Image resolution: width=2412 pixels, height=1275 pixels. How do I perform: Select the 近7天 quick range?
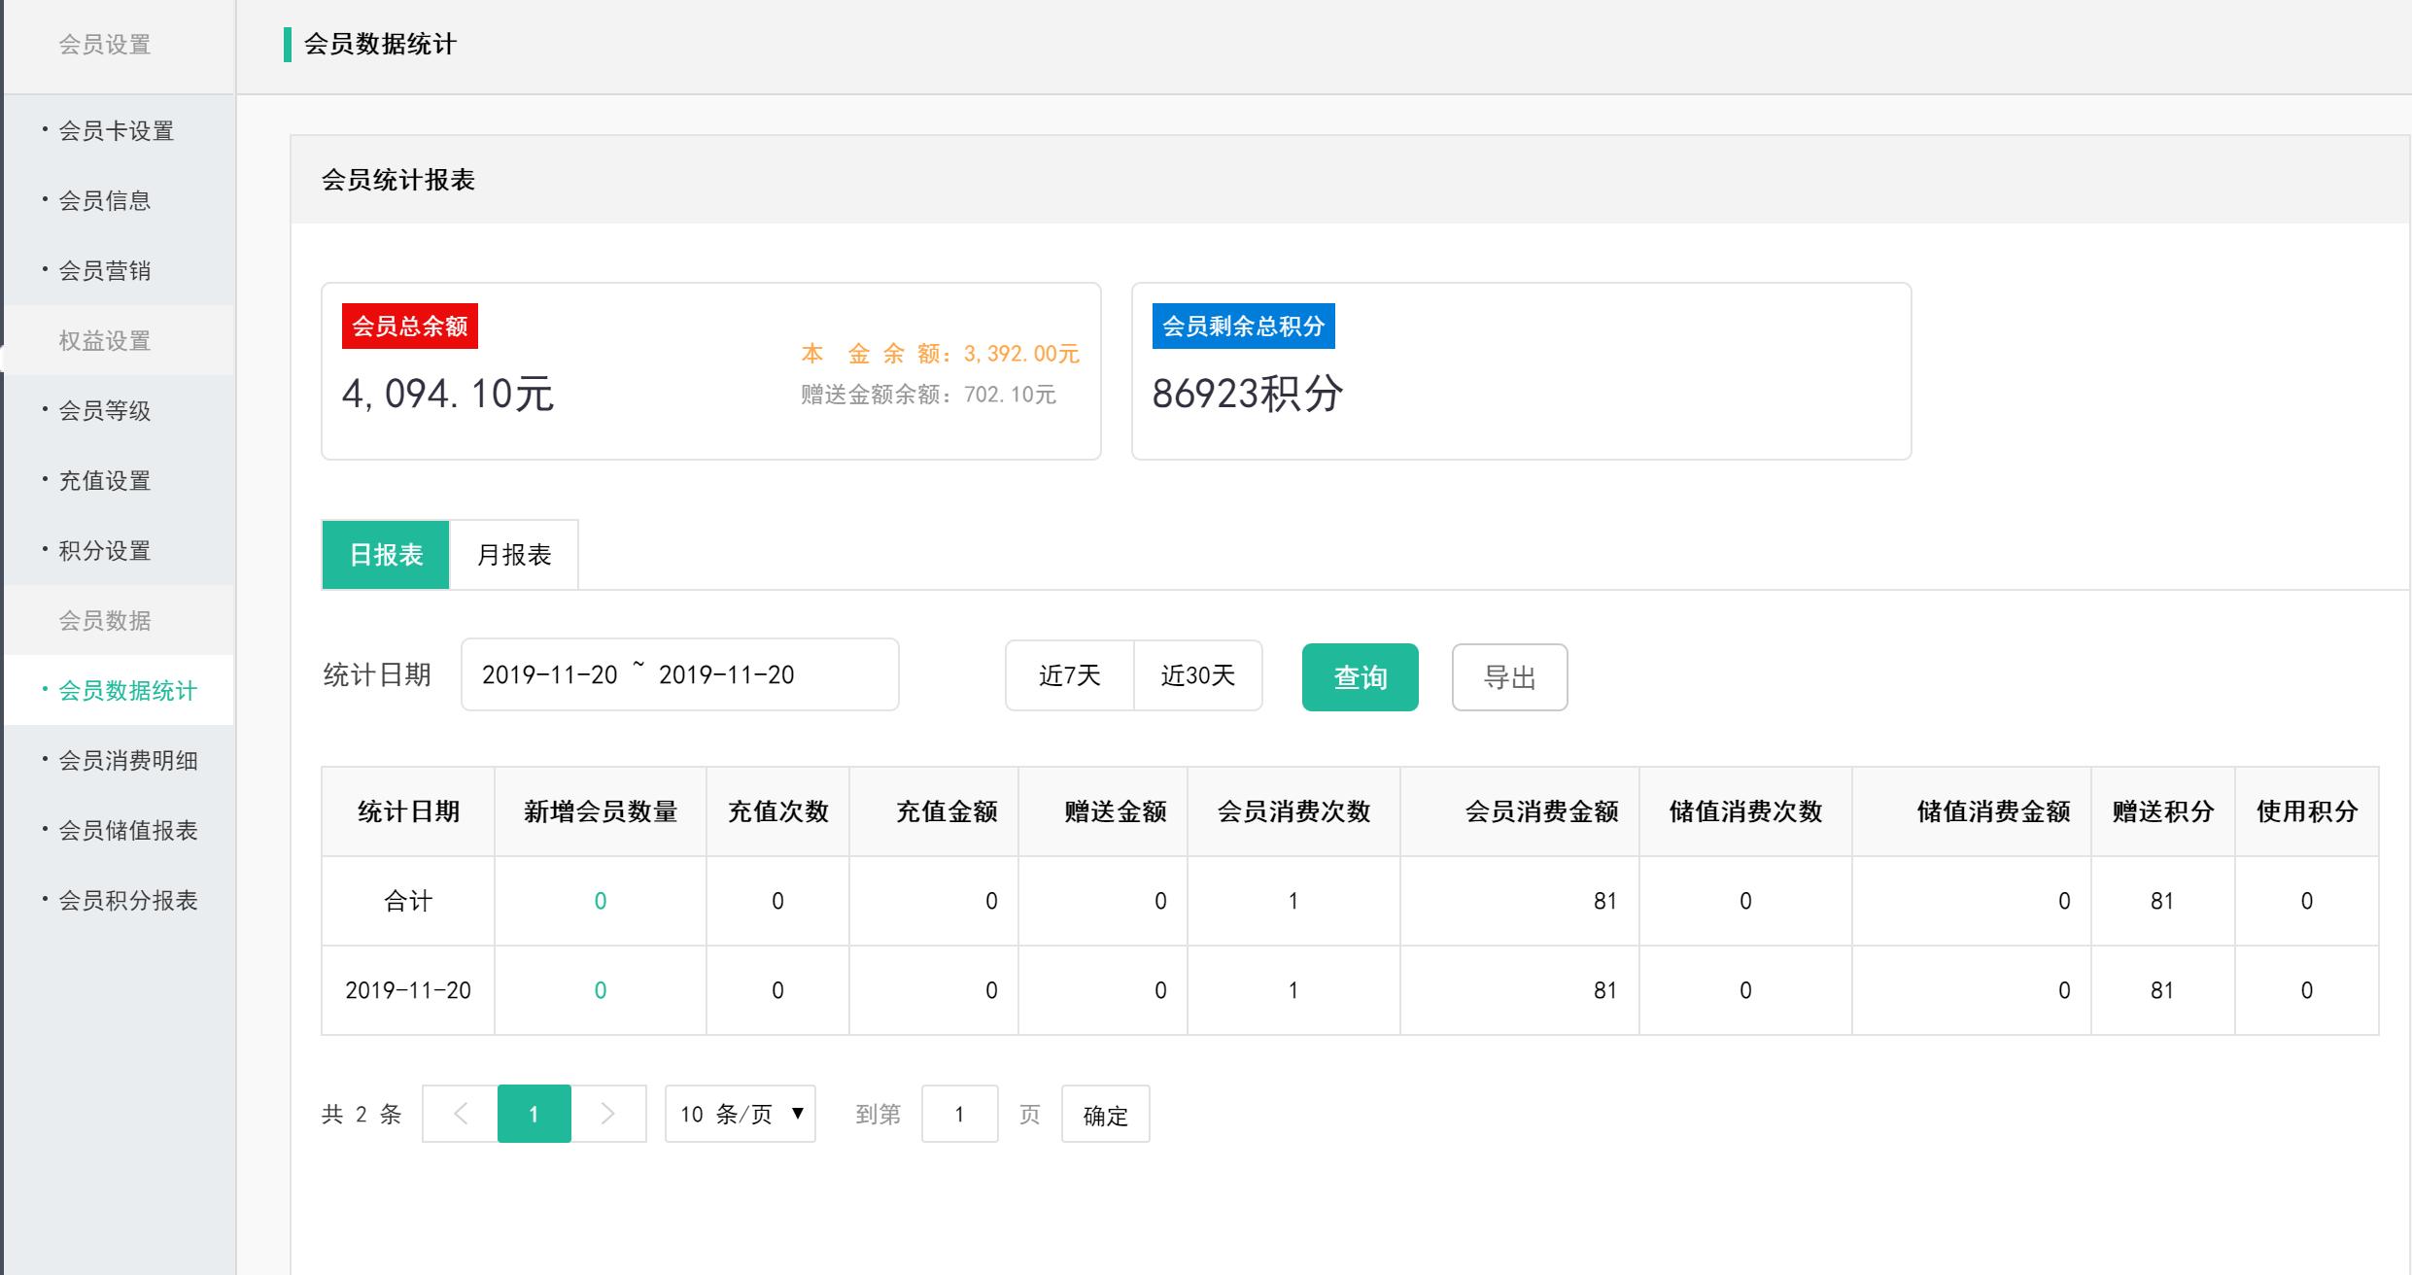[1069, 675]
